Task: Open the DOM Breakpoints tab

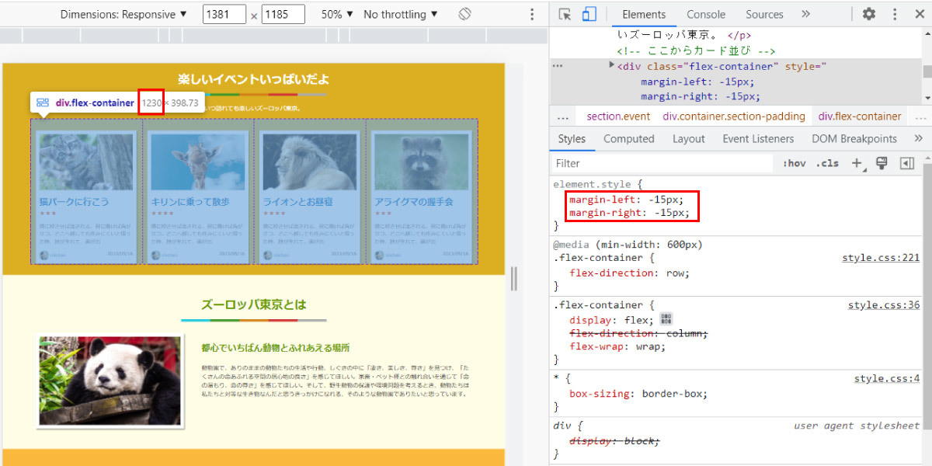Action: (x=854, y=138)
